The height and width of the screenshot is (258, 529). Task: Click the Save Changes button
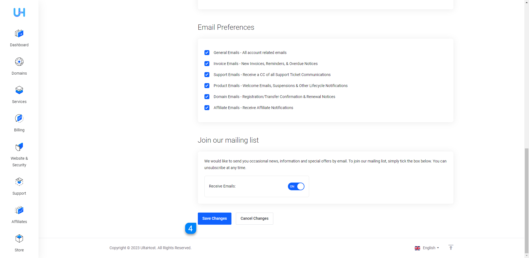click(215, 219)
